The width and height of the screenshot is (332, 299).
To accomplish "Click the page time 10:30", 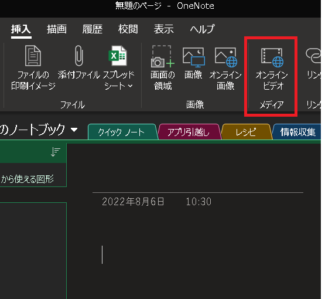I will (198, 202).
